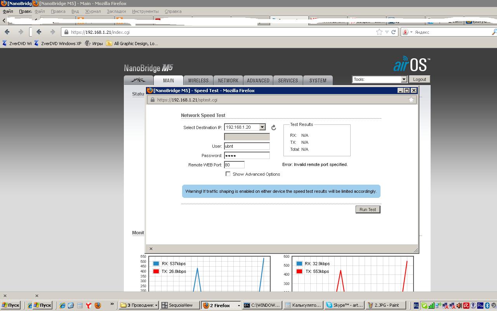The height and width of the screenshot is (311, 497).
Task: Click the "Network Speed Test" heading
Action: point(203,115)
